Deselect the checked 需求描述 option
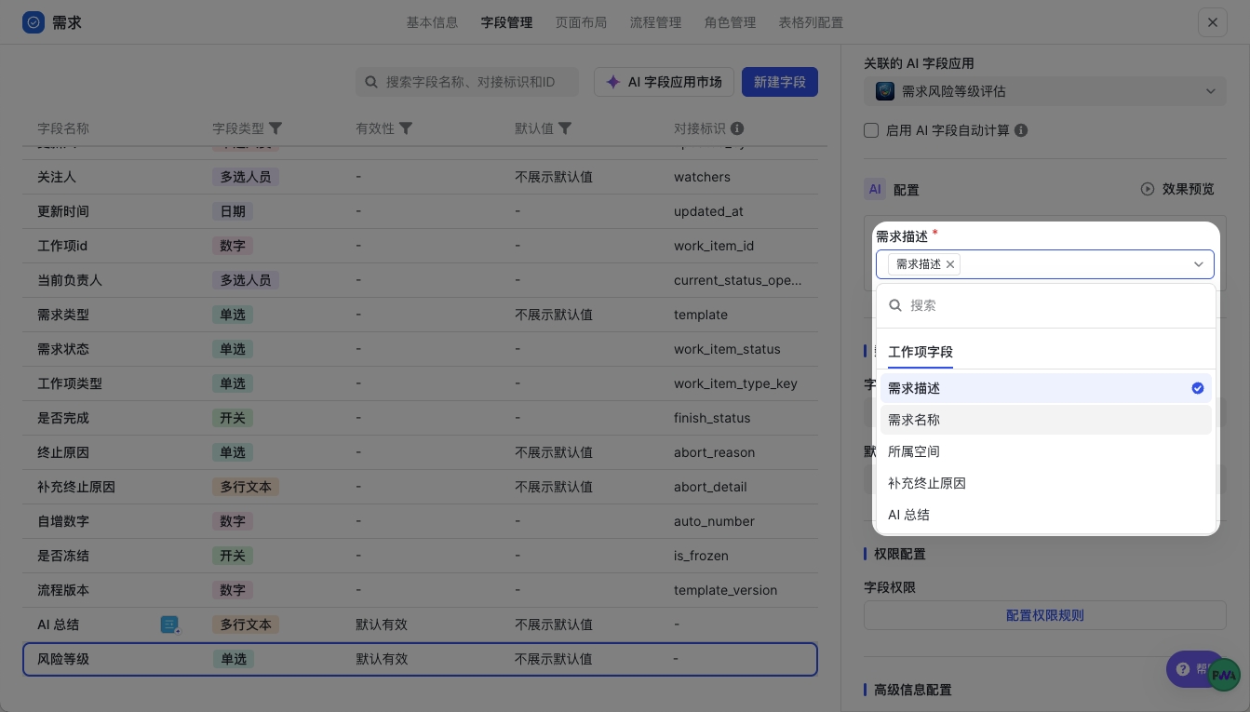Screen dimensions: 1250x712 1045,388
